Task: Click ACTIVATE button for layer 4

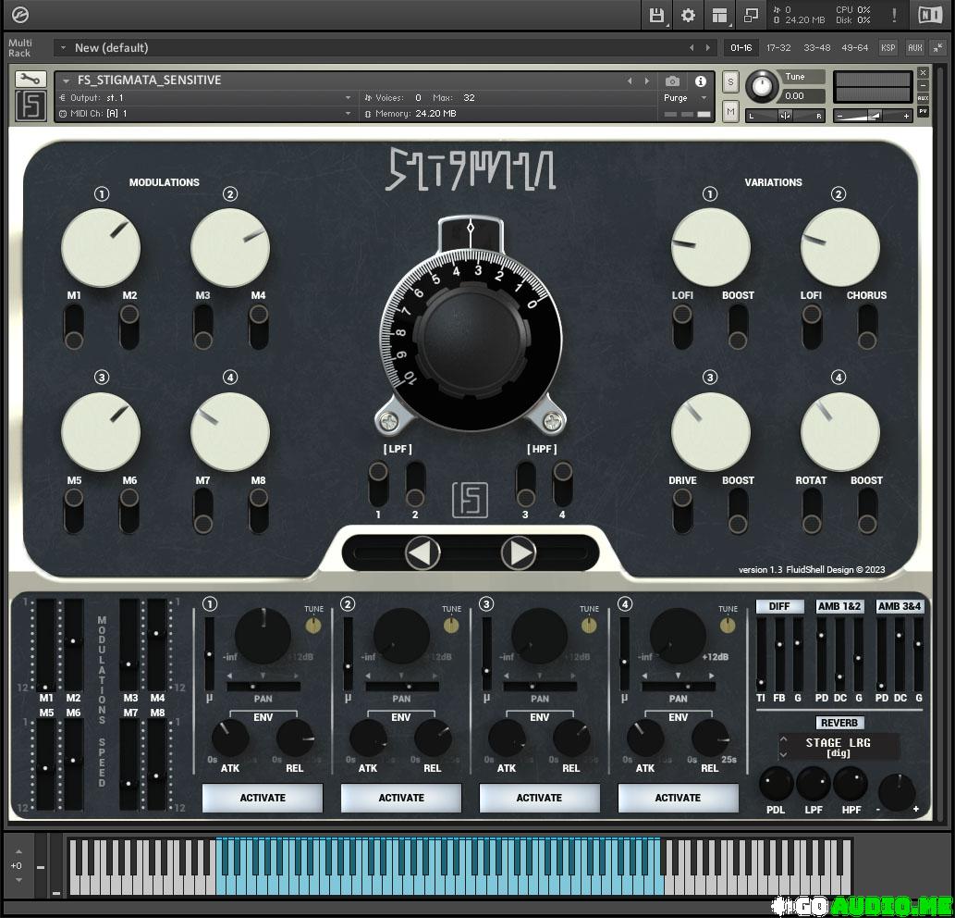Action: [678, 798]
